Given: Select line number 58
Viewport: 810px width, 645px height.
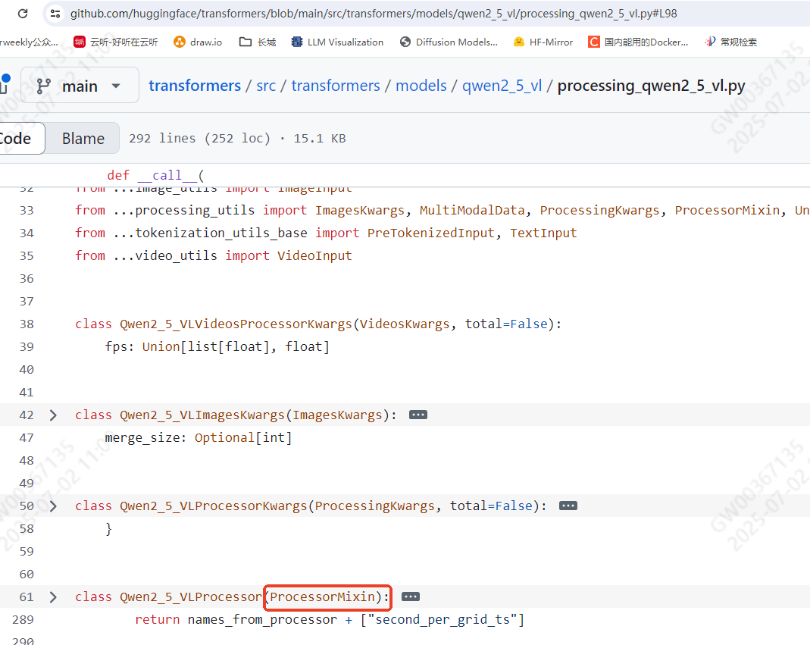Looking at the screenshot, I should [27, 529].
